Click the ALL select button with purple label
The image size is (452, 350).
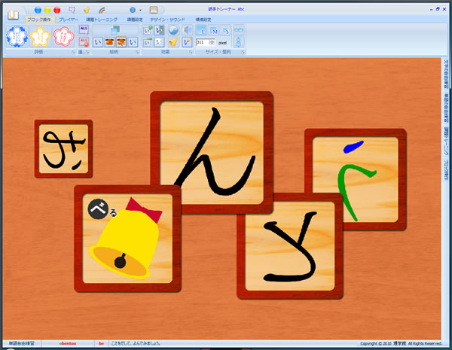84,29
